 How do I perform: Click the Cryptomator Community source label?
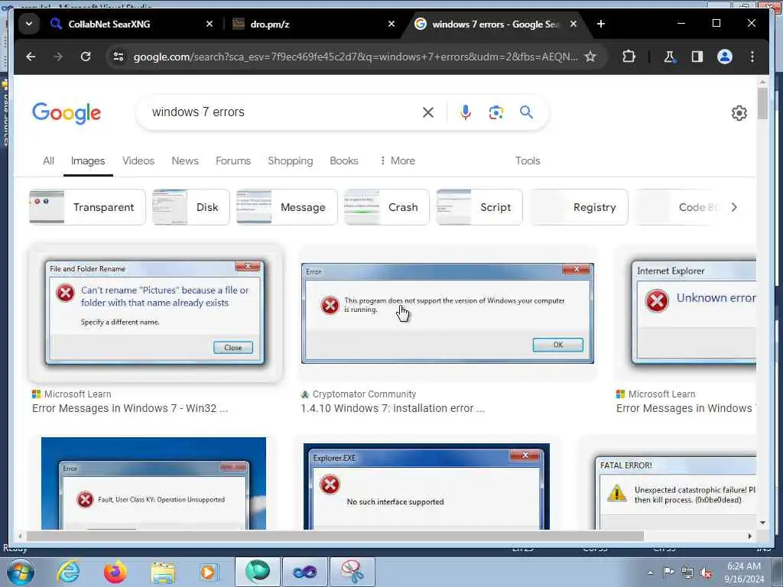[x=364, y=394]
